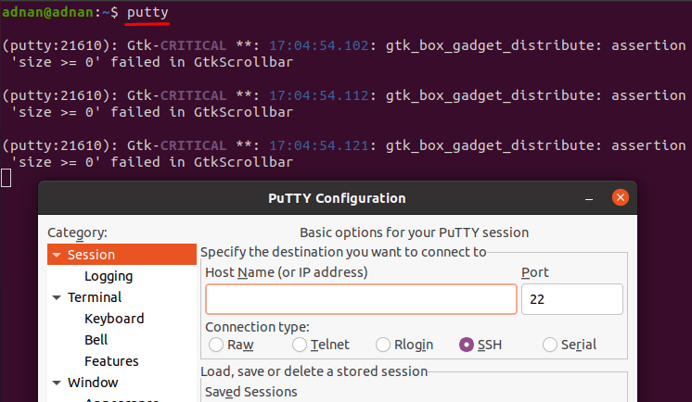Open the Keyboard category
The image size is (692, 402).
point(114,319)
